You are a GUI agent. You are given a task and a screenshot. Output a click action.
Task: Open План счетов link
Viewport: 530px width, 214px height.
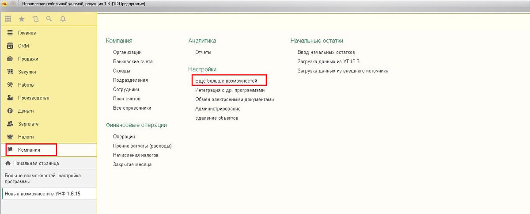[127, 99]
